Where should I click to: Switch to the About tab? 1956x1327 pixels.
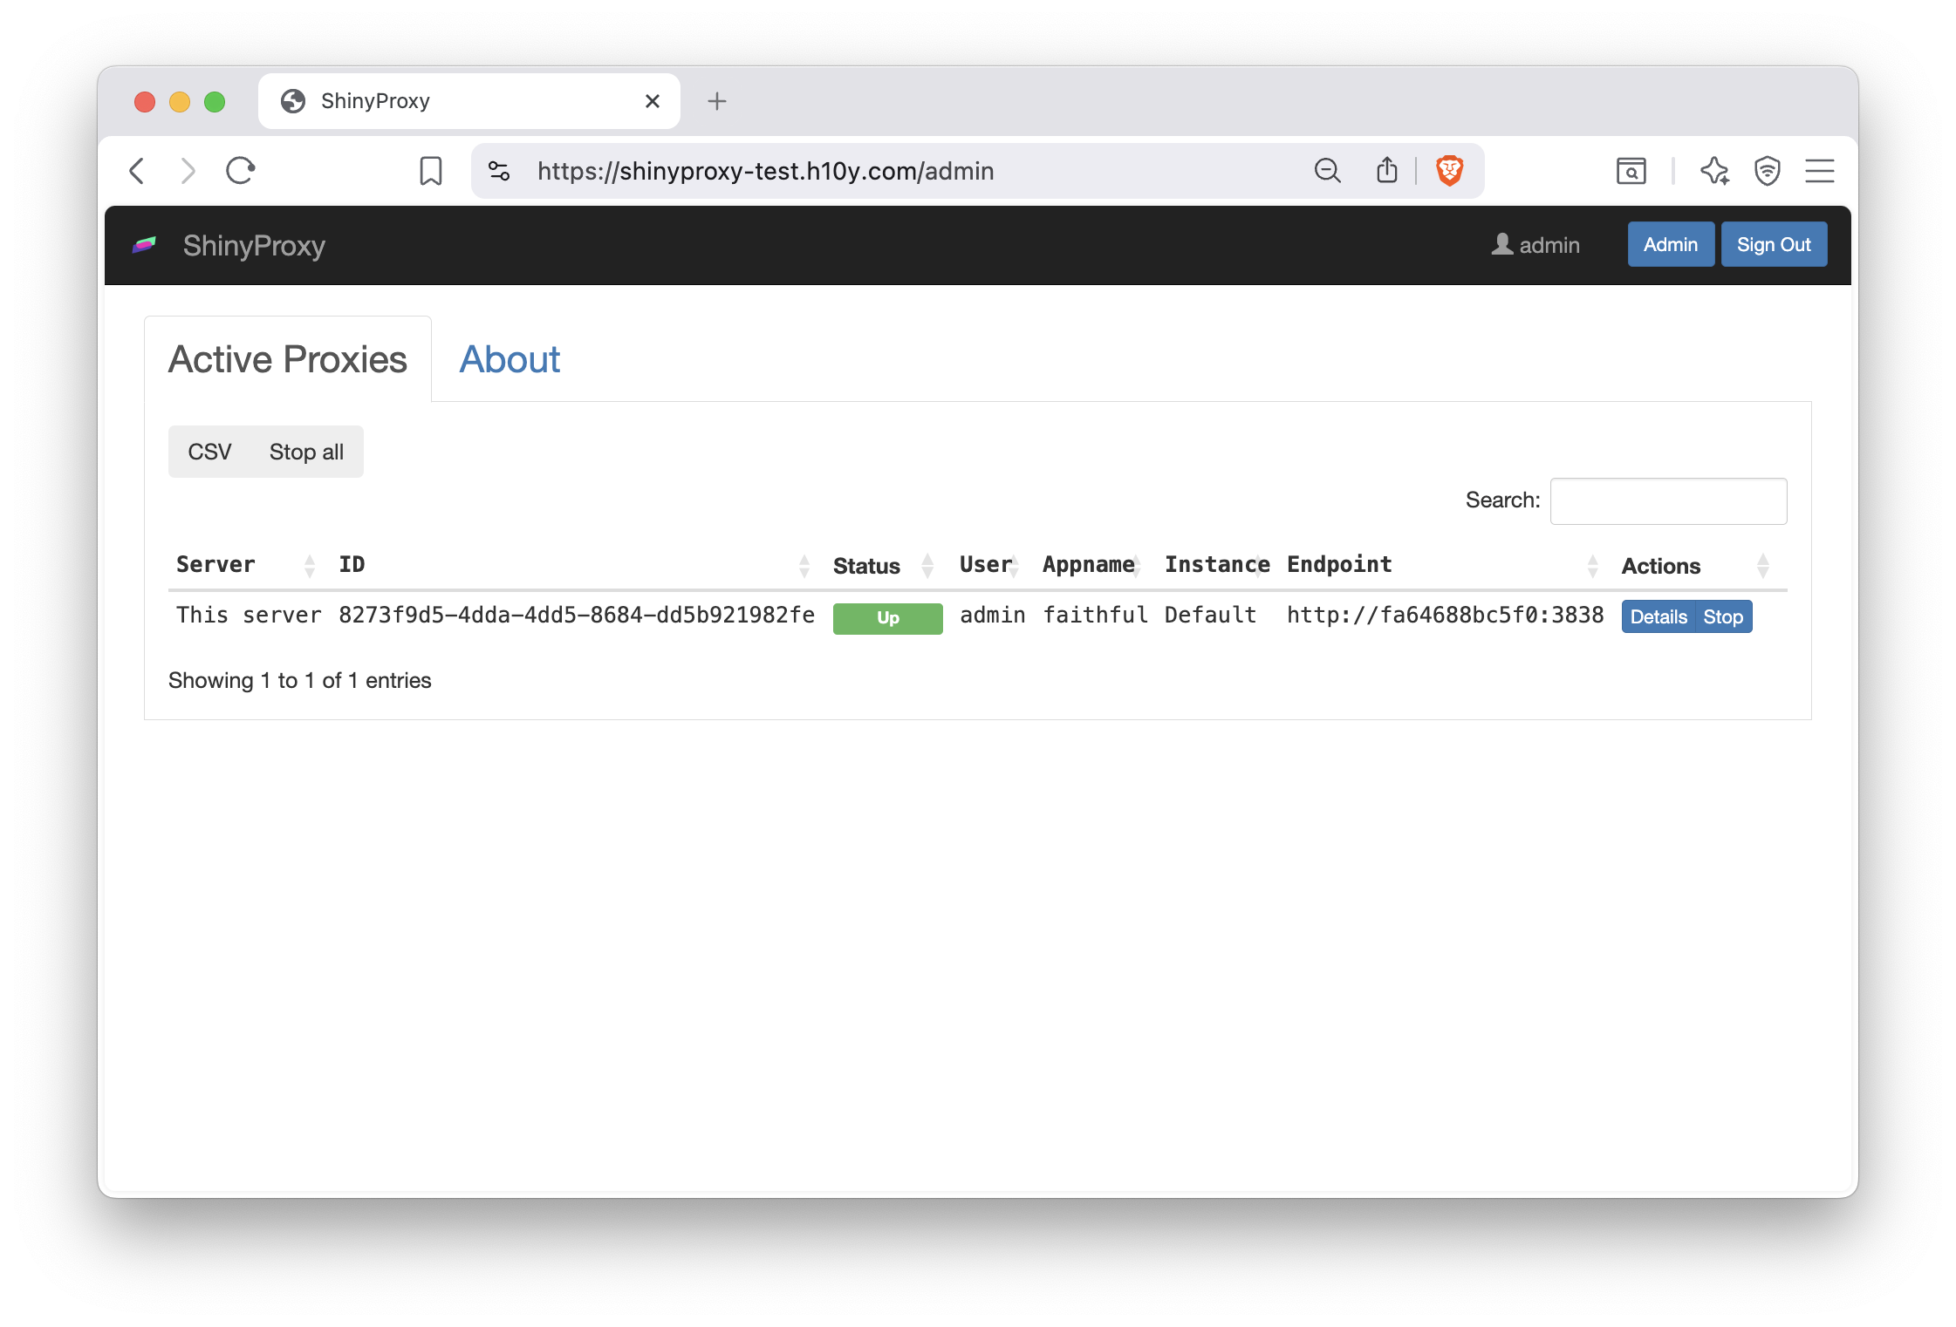click(x=510, y=359)
